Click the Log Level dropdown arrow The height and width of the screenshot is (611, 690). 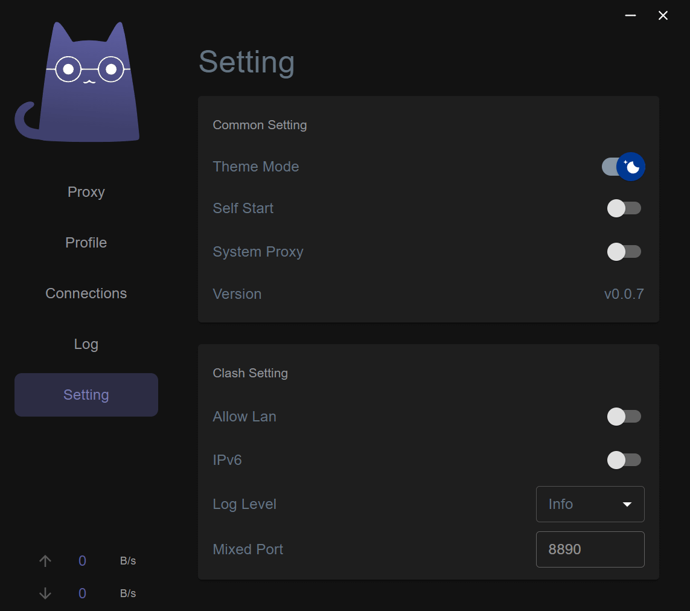coord(627,504)
